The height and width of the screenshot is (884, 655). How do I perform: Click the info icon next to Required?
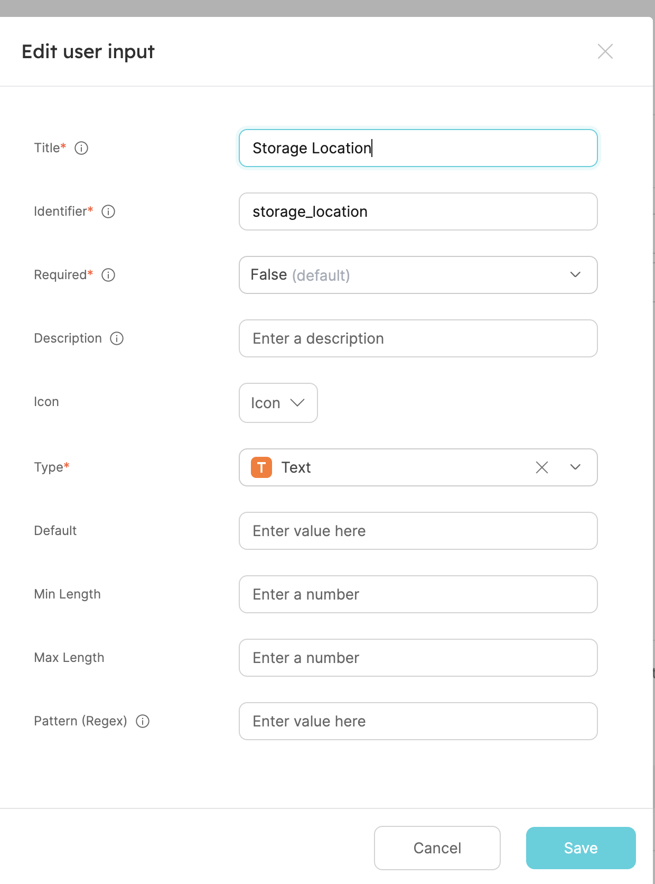(x=108, y=275)
